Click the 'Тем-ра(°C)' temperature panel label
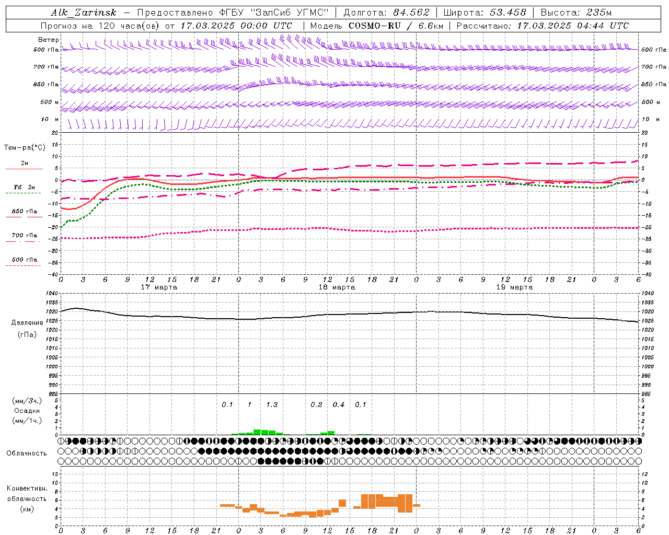669x535 pixels. pos(25,147)
